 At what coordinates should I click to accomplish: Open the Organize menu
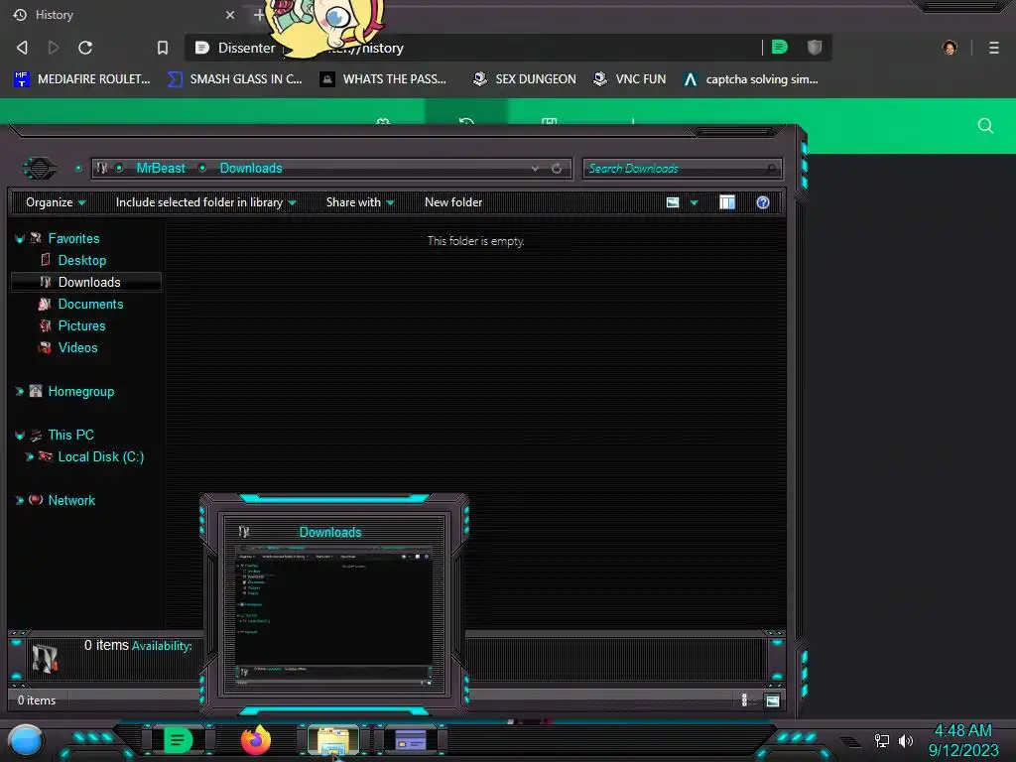point(56,202)
